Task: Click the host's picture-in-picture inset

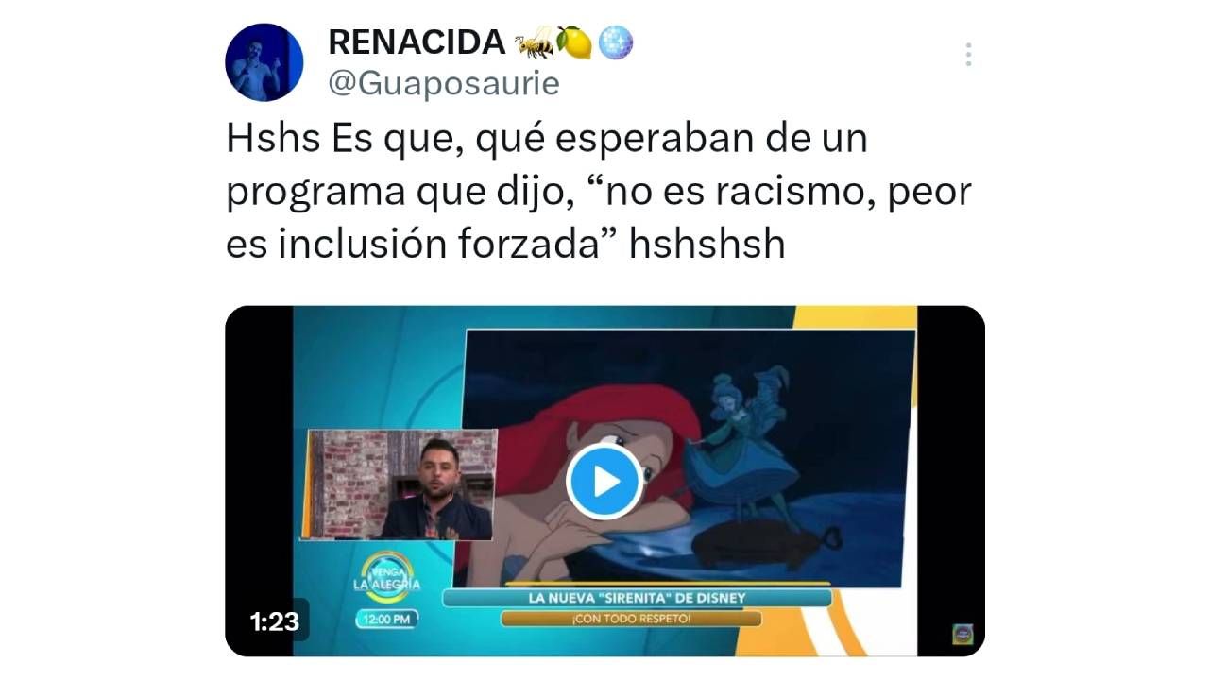Action: [400, 485]
